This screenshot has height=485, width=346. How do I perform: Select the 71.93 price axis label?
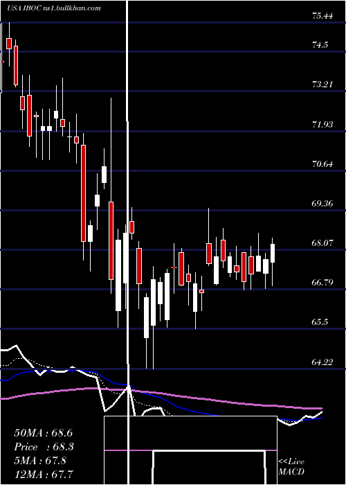click(x=322, y=124)
